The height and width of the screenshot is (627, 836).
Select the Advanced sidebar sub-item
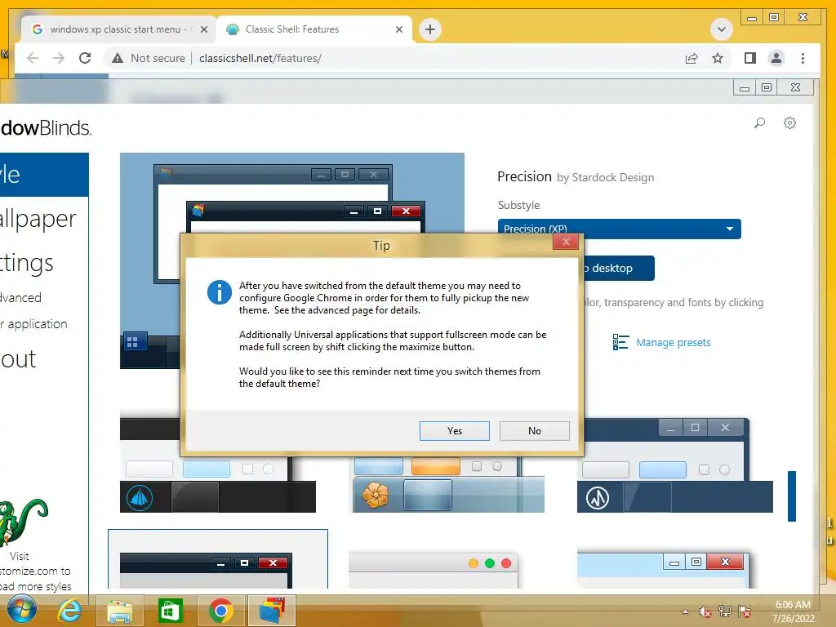pos(20,297)
